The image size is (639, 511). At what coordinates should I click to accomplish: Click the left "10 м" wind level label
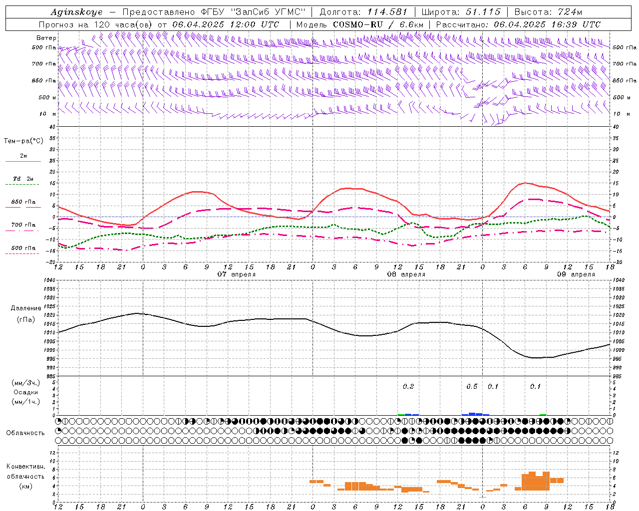click(48, 114)
